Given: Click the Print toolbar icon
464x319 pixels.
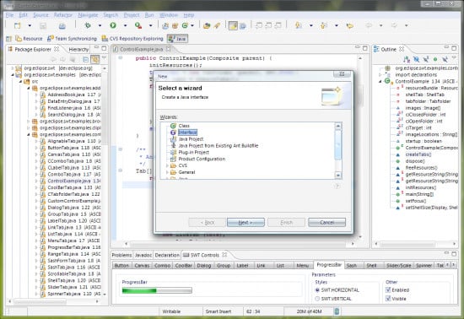Looking at the screenshot, I should click(62, 26).
